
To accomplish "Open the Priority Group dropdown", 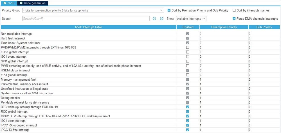I will [93, 10].
